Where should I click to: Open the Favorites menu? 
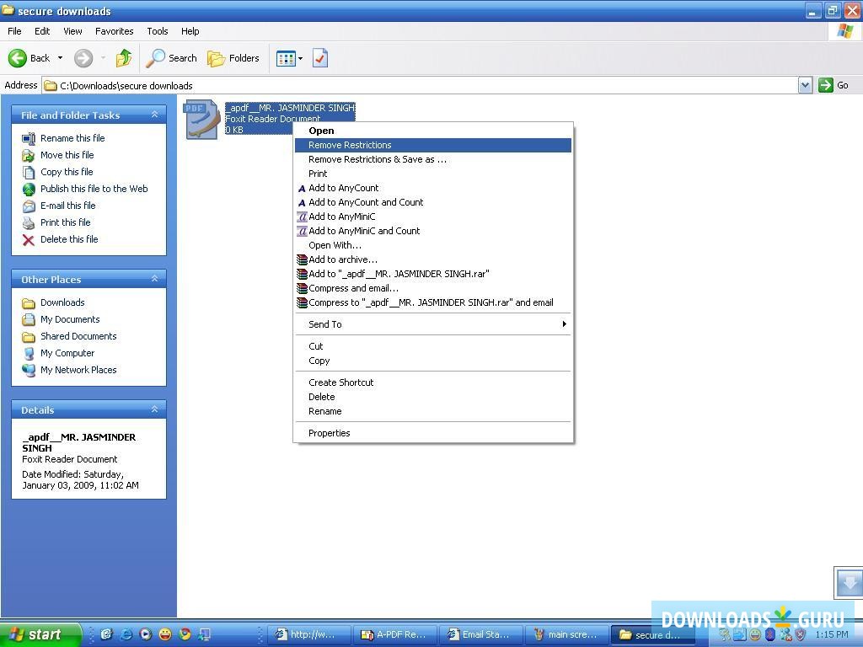pos(114,31)
